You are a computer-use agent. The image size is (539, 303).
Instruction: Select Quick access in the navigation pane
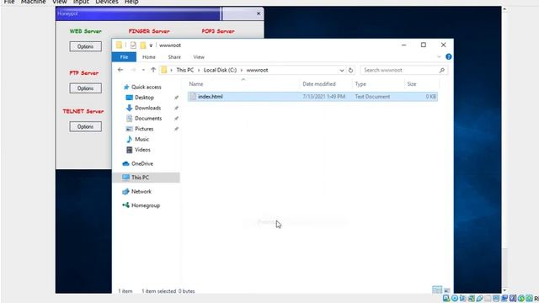146,87
